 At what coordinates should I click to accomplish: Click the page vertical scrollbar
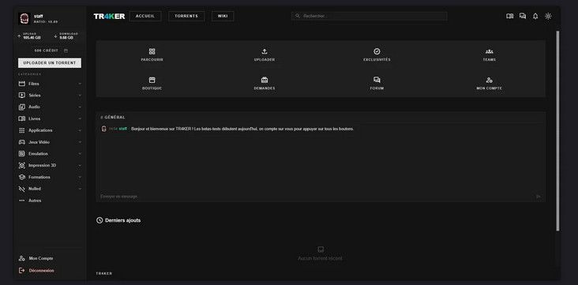[557, 131]
